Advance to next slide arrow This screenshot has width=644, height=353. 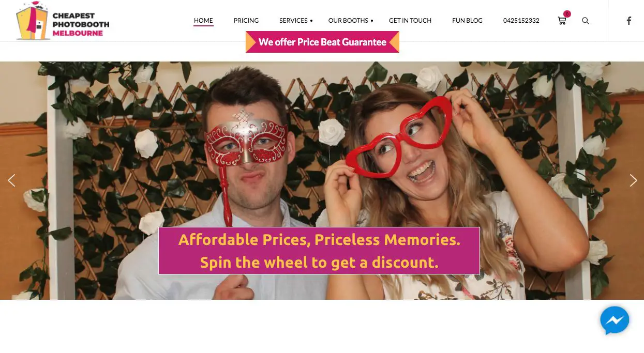pos(633,180)
